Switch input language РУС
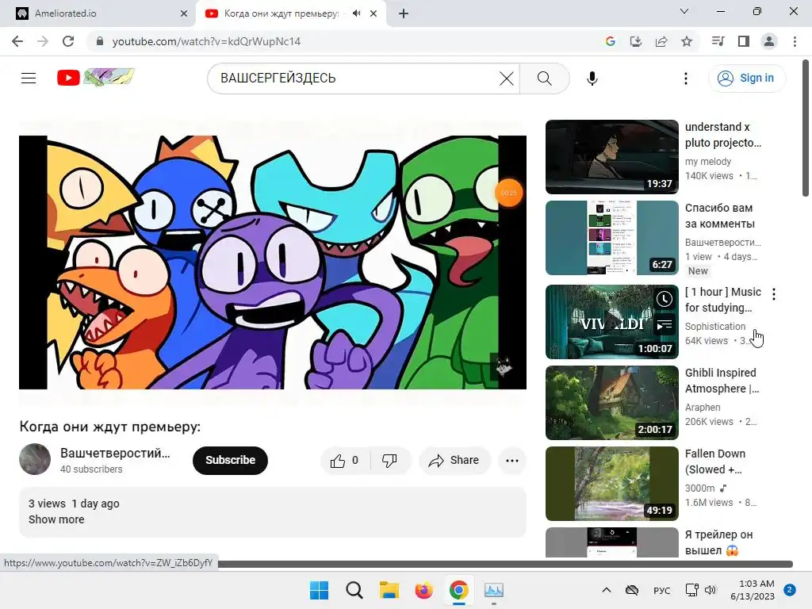 tap(662, 590)
